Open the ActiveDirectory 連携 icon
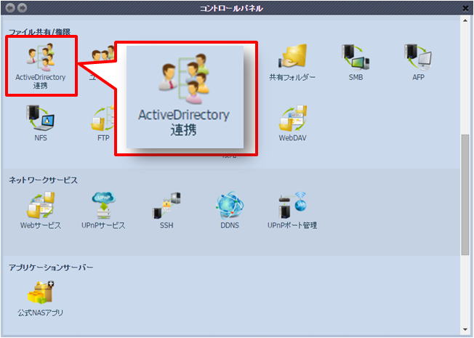The width and height of the screenshot is (474, 338). coord(41,66)
